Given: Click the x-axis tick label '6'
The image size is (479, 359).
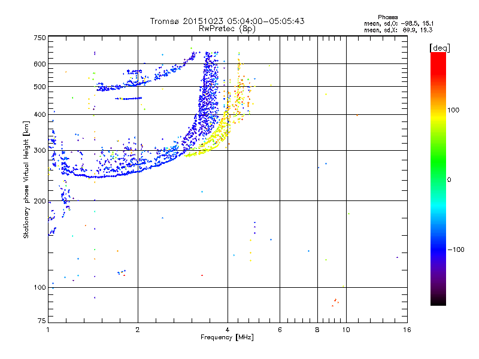Looking at the screenshot, I should (280, 330).
